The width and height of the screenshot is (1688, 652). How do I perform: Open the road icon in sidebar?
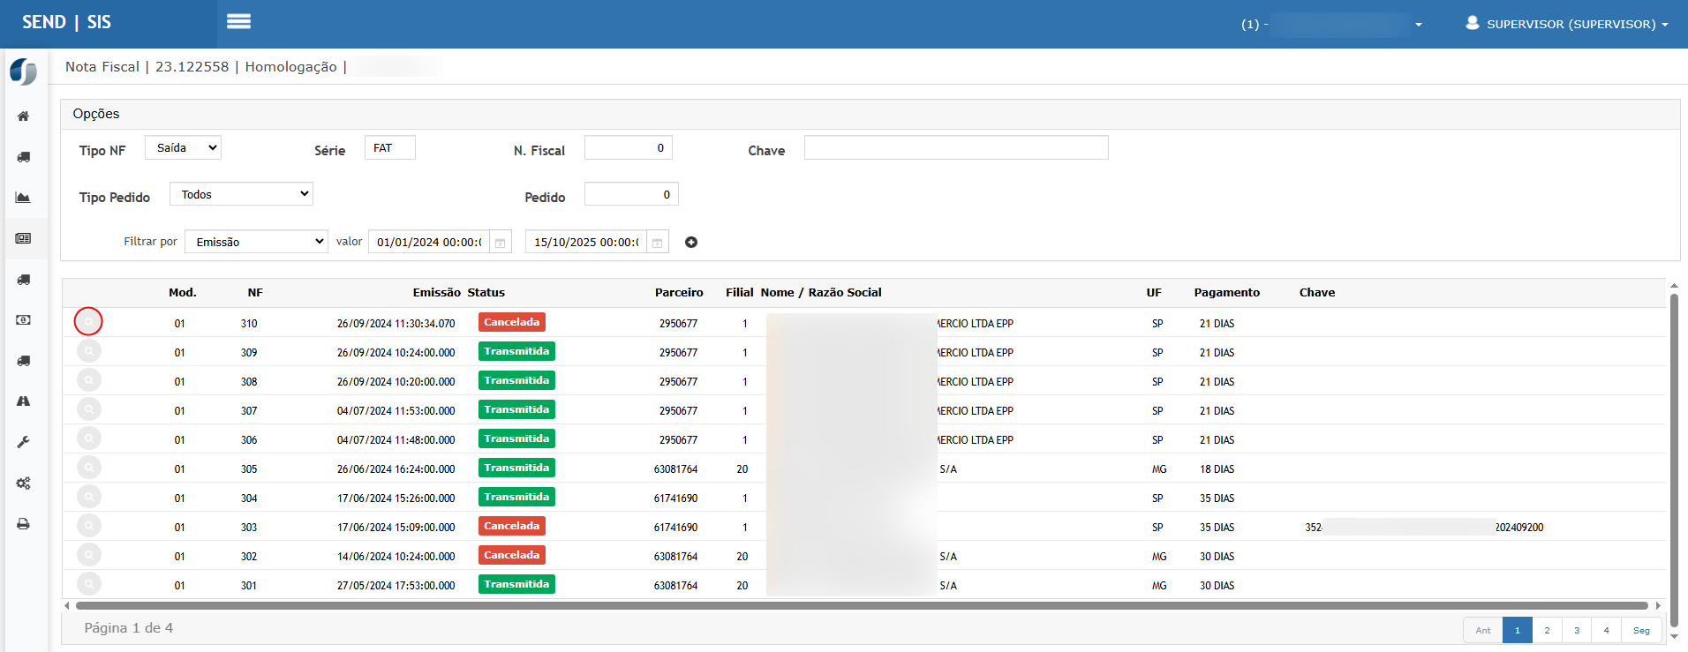pyautogui.click(x=24, y=401)
